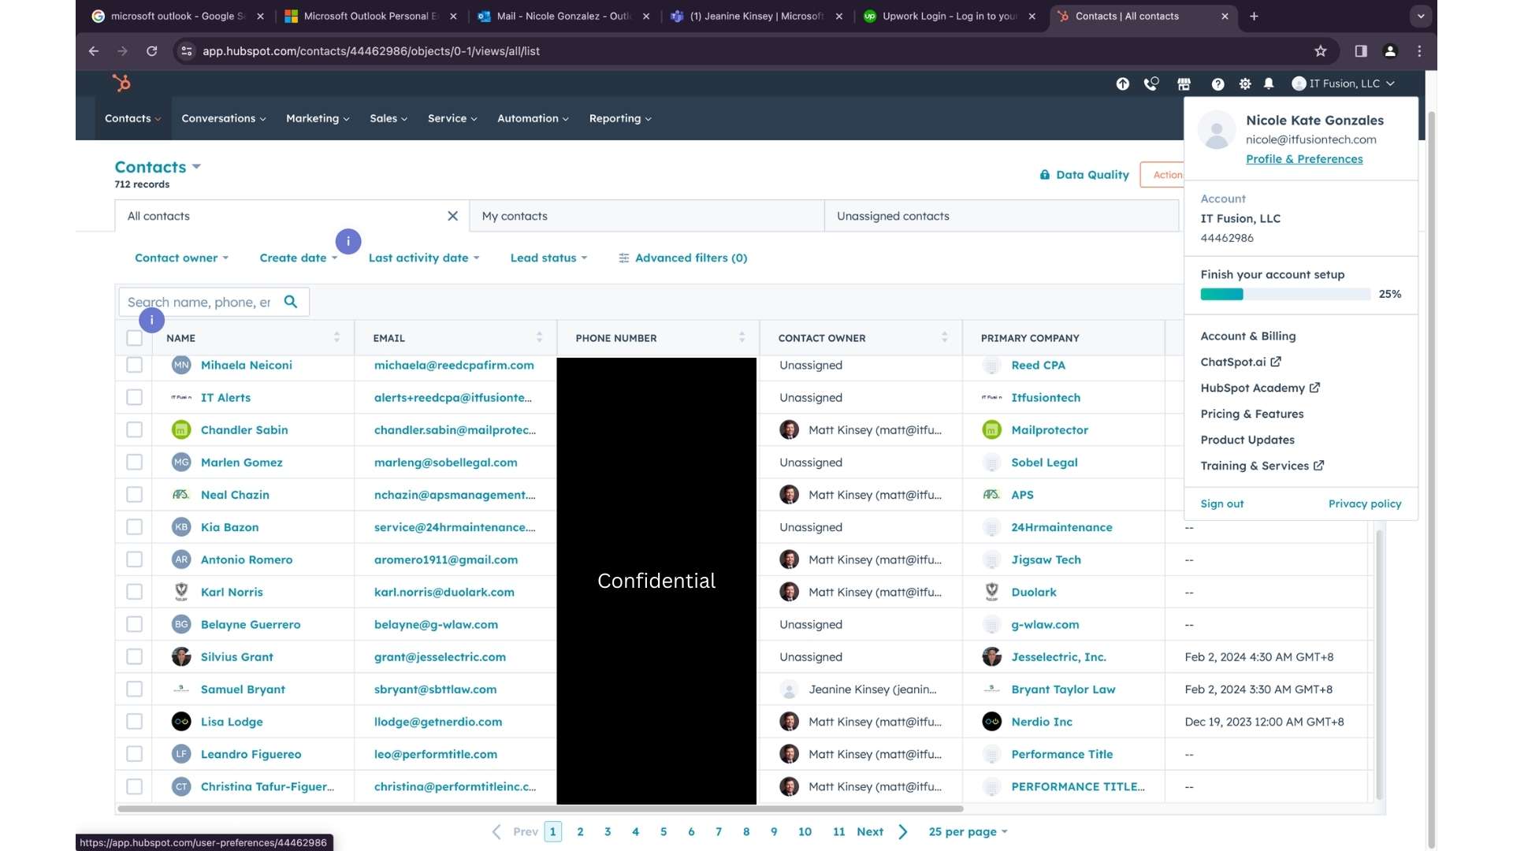Go to page 5 of contacts
1513x851 pixels.
tap(663, 831)
